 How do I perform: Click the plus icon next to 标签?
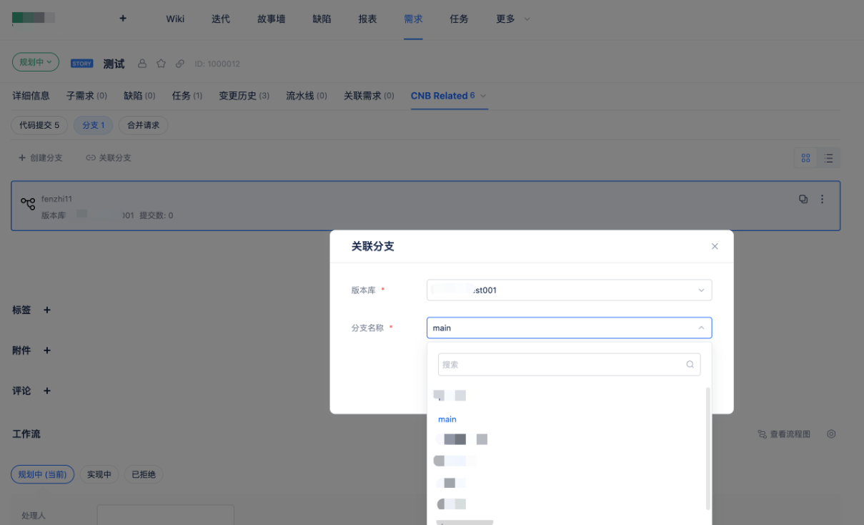coord(46,310)
